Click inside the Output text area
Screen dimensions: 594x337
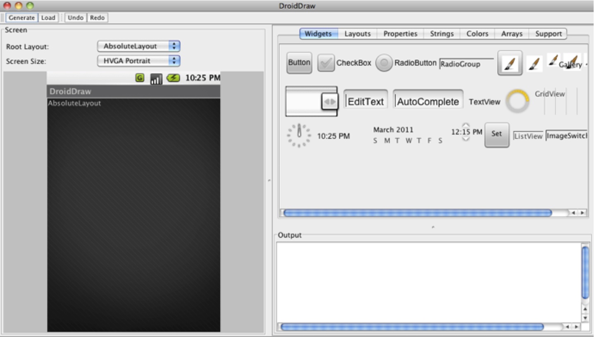click(x=428, y=282)
